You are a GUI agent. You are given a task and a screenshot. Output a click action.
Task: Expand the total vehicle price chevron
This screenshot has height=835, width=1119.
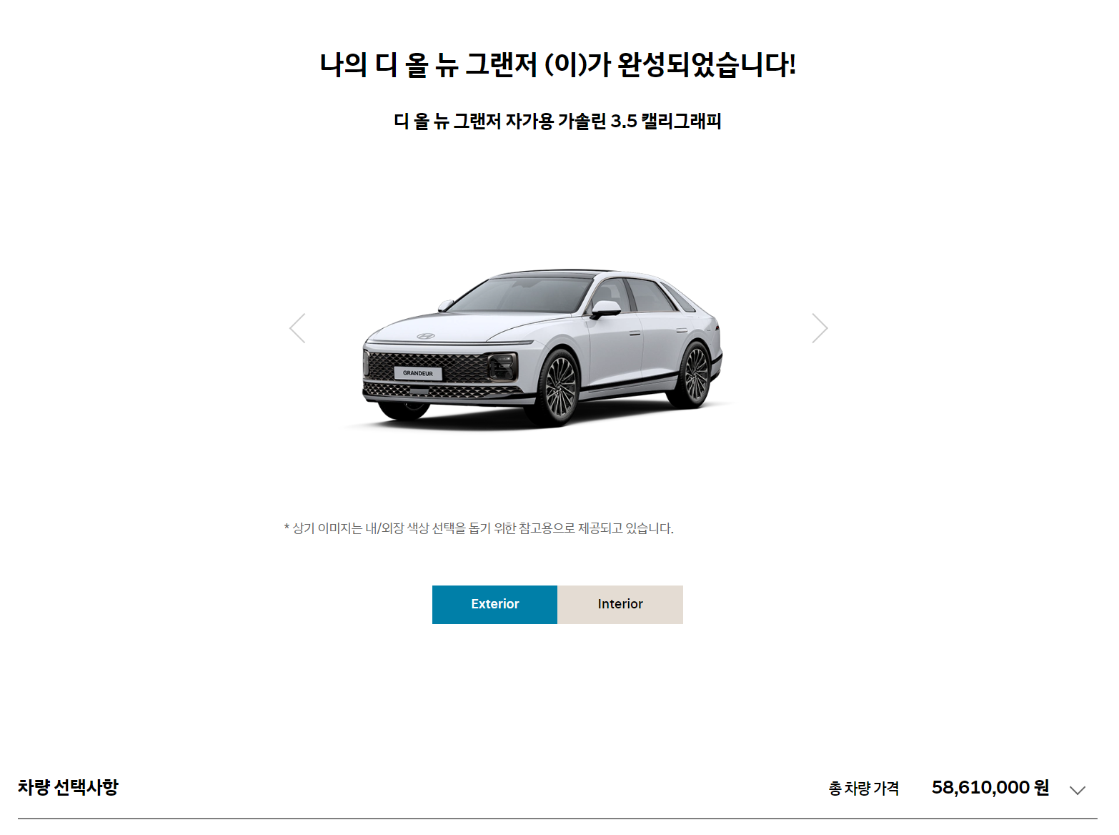tap(1078, 790)
